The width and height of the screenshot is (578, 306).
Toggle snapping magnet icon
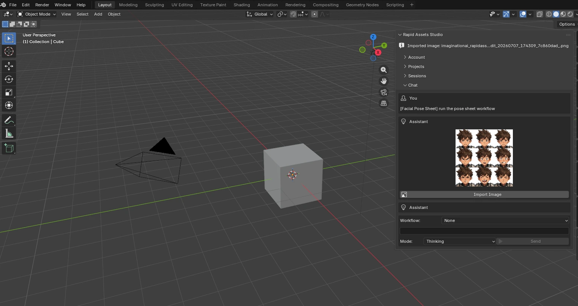tap(293, 14)
